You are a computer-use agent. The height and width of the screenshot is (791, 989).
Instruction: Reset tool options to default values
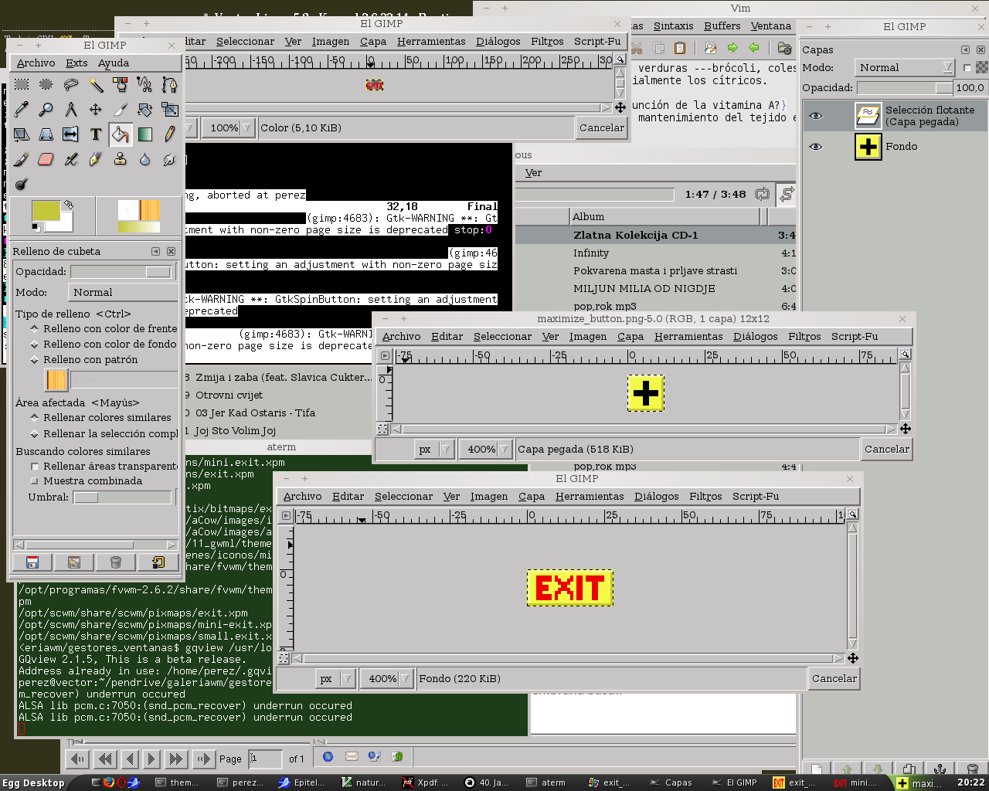coord(158,562)
